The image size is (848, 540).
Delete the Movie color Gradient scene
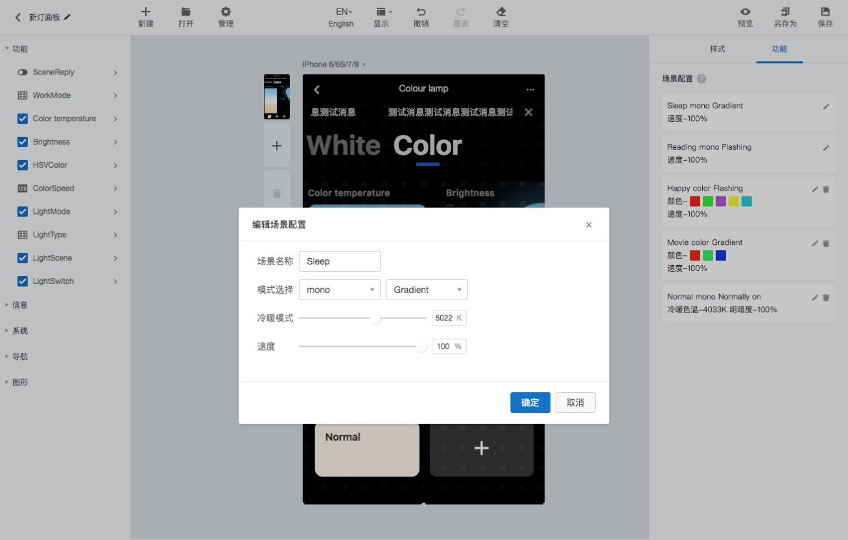coord(826,243)
